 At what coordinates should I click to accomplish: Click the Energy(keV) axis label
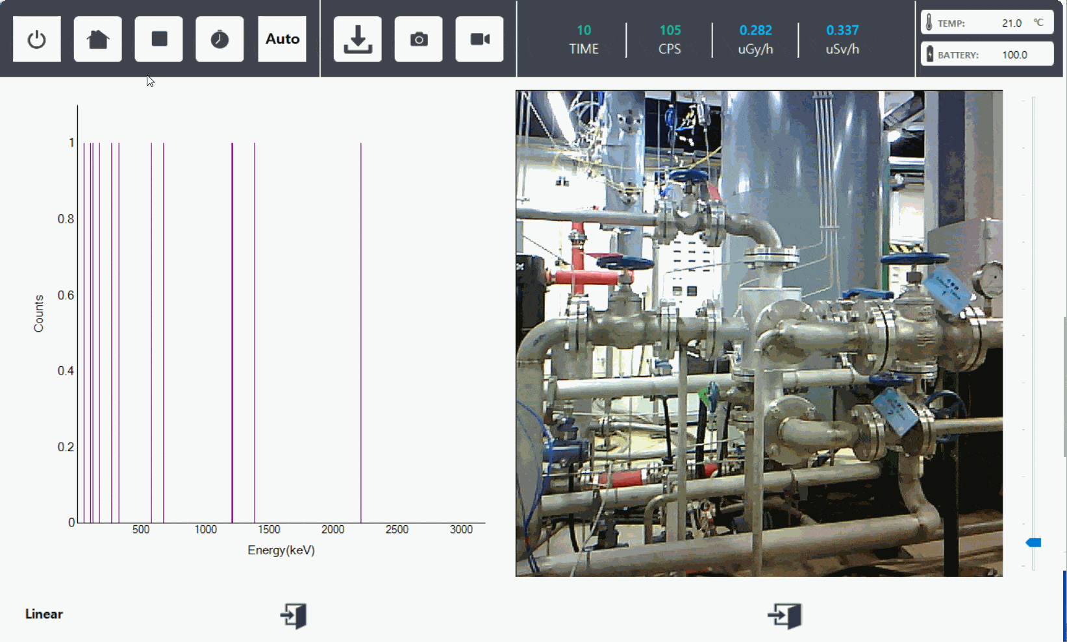coord(281,550)
